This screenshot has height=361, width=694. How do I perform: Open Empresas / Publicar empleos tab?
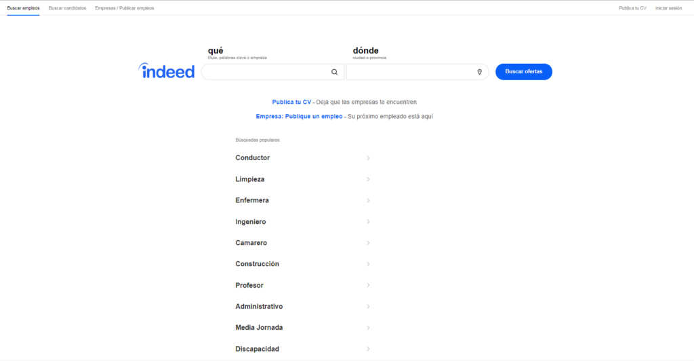point(125,8)
